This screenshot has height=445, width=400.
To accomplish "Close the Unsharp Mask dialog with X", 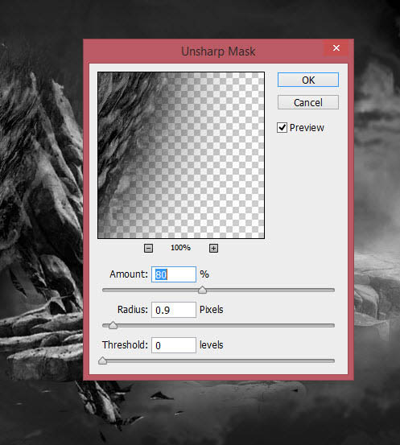I will (x=336, y=48).
